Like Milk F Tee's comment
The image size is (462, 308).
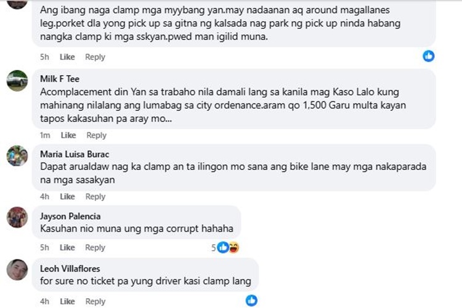coord(68,135)
